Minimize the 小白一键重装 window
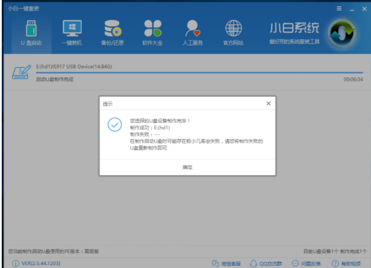Viewport: 371px width, 268px height. 351,9
